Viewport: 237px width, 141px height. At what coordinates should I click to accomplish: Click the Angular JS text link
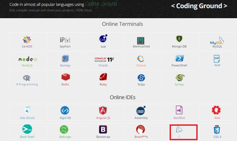coord(103,118)
